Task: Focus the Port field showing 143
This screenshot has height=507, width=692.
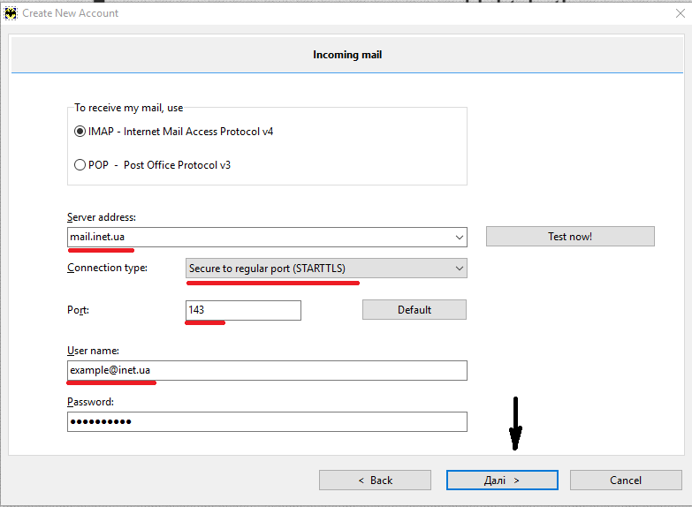Action: (x=243, y=310)
